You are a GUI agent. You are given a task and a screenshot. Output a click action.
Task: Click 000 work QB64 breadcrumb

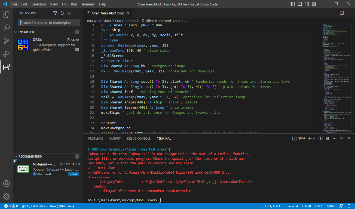coord(99,21)
